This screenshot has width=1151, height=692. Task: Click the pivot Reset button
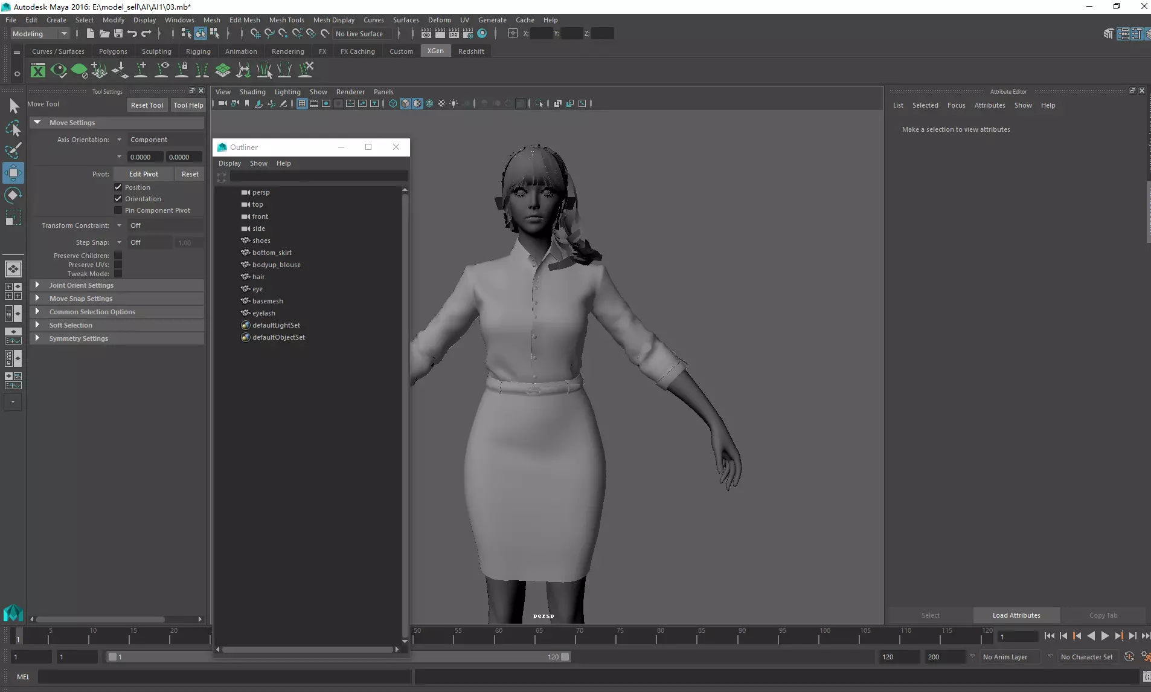pos(190,174)
